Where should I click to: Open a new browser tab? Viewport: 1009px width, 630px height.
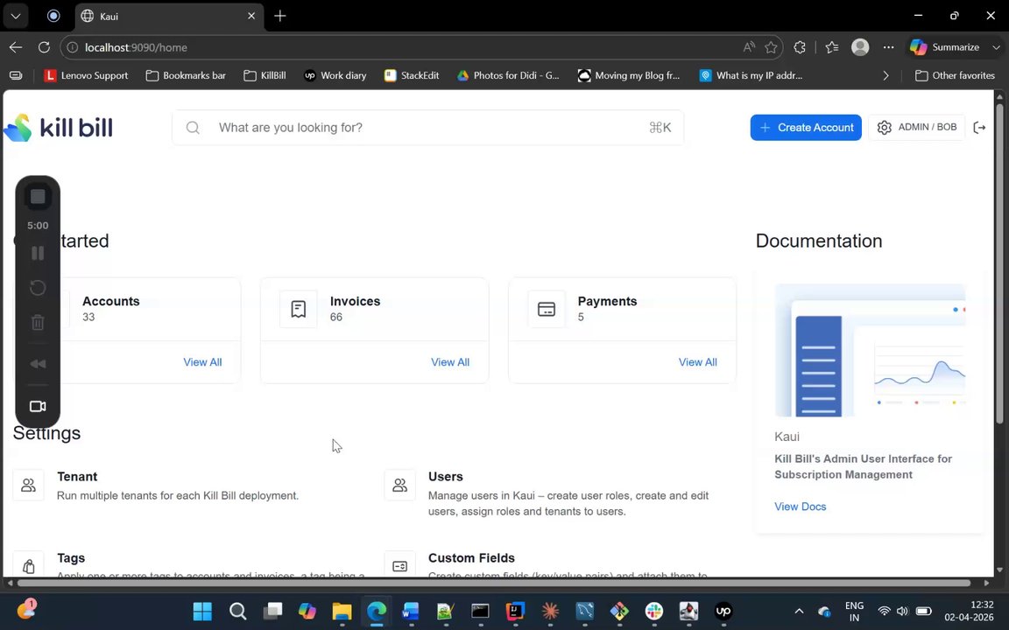280,16
